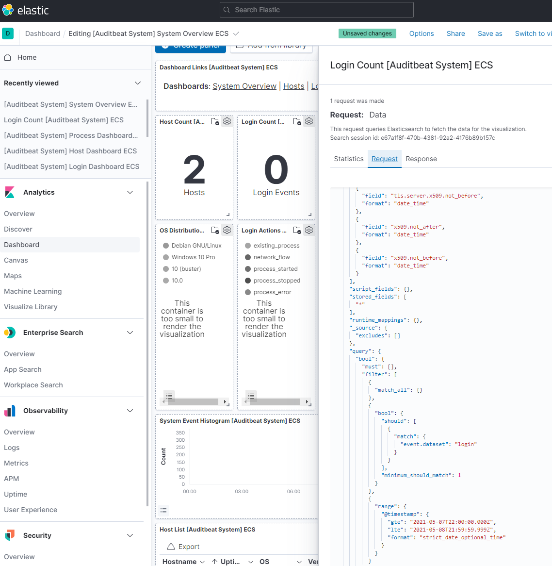The width and height of the screenshot is (552, 566).
Task: Click OS Distribution panel library icon
Action: pos(215,230)
